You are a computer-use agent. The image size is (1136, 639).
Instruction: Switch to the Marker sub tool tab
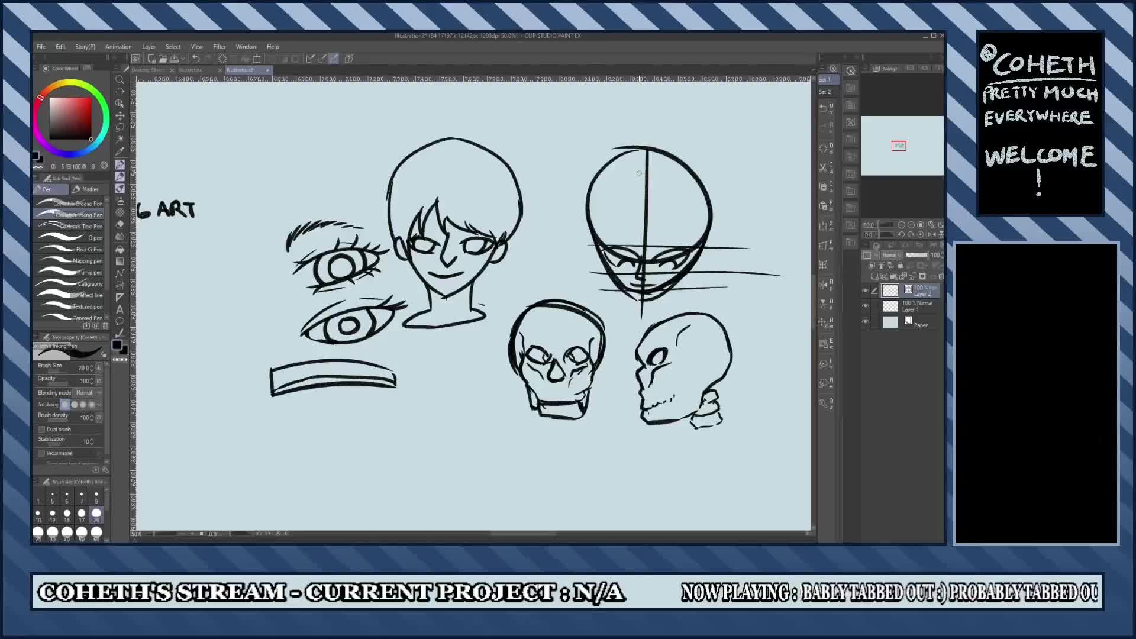[x=89, y=189]
